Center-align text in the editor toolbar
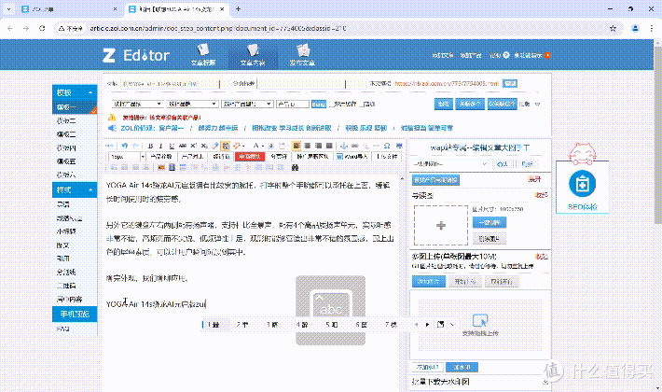Screen dimensions: 662x392 click(x=308, y=146)
